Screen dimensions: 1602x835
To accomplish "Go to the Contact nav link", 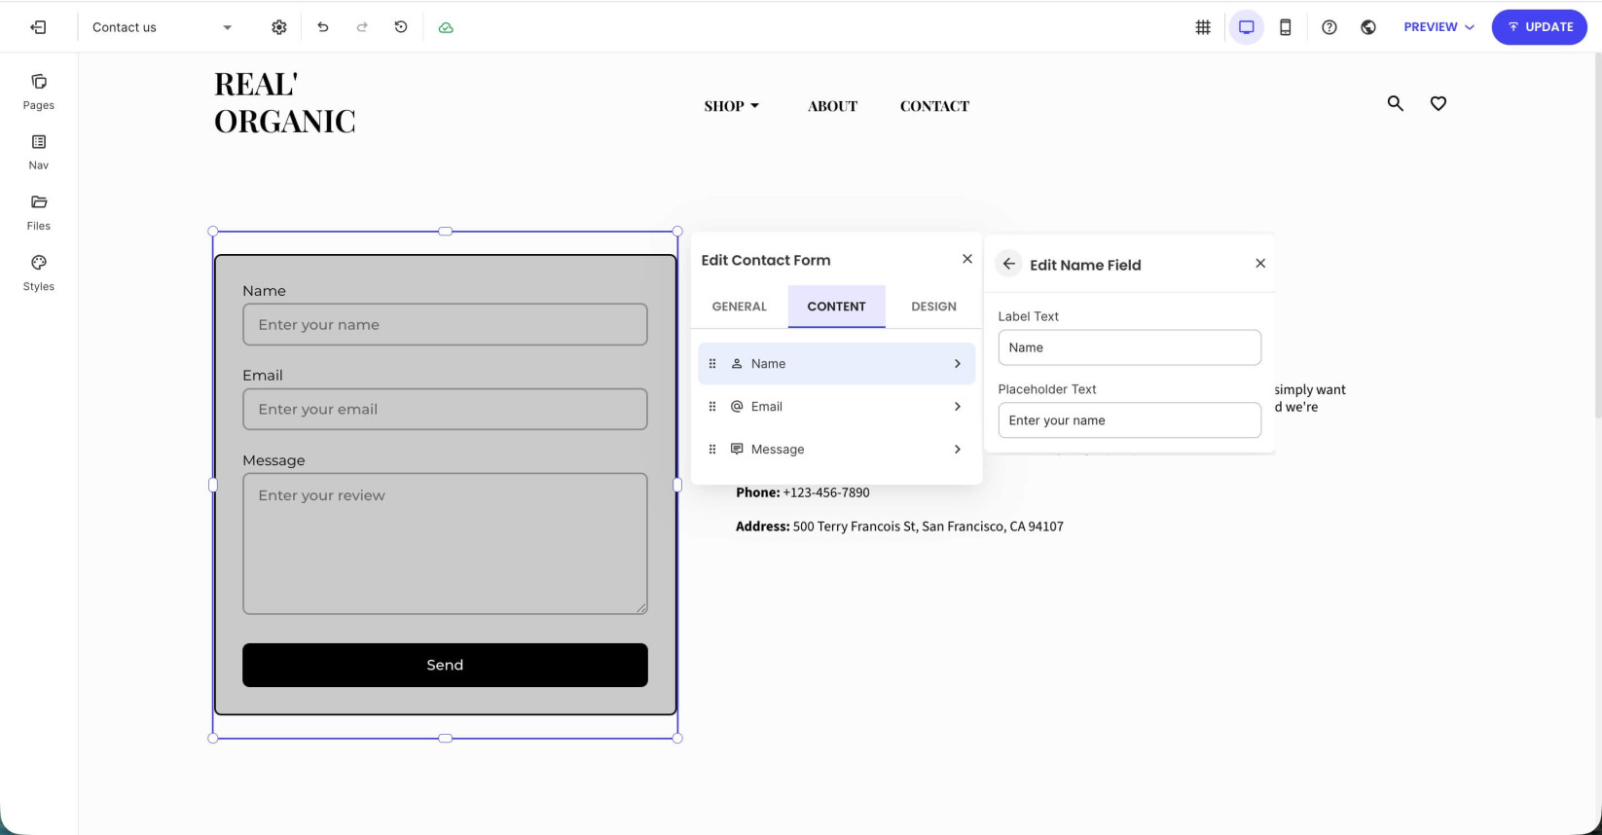I will 934,106.
